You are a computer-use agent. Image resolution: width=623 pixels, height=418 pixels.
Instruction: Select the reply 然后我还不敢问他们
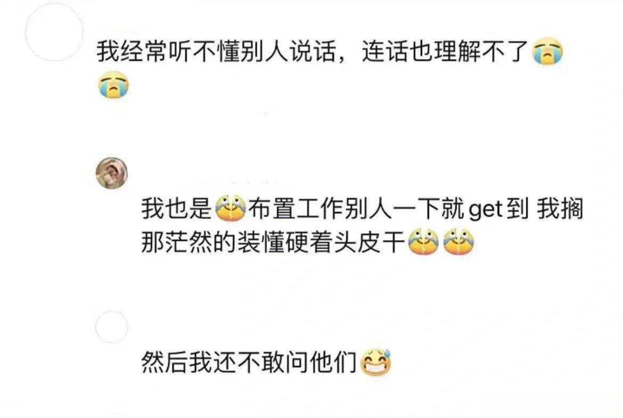pyautogui.click(x=249, y=363)
